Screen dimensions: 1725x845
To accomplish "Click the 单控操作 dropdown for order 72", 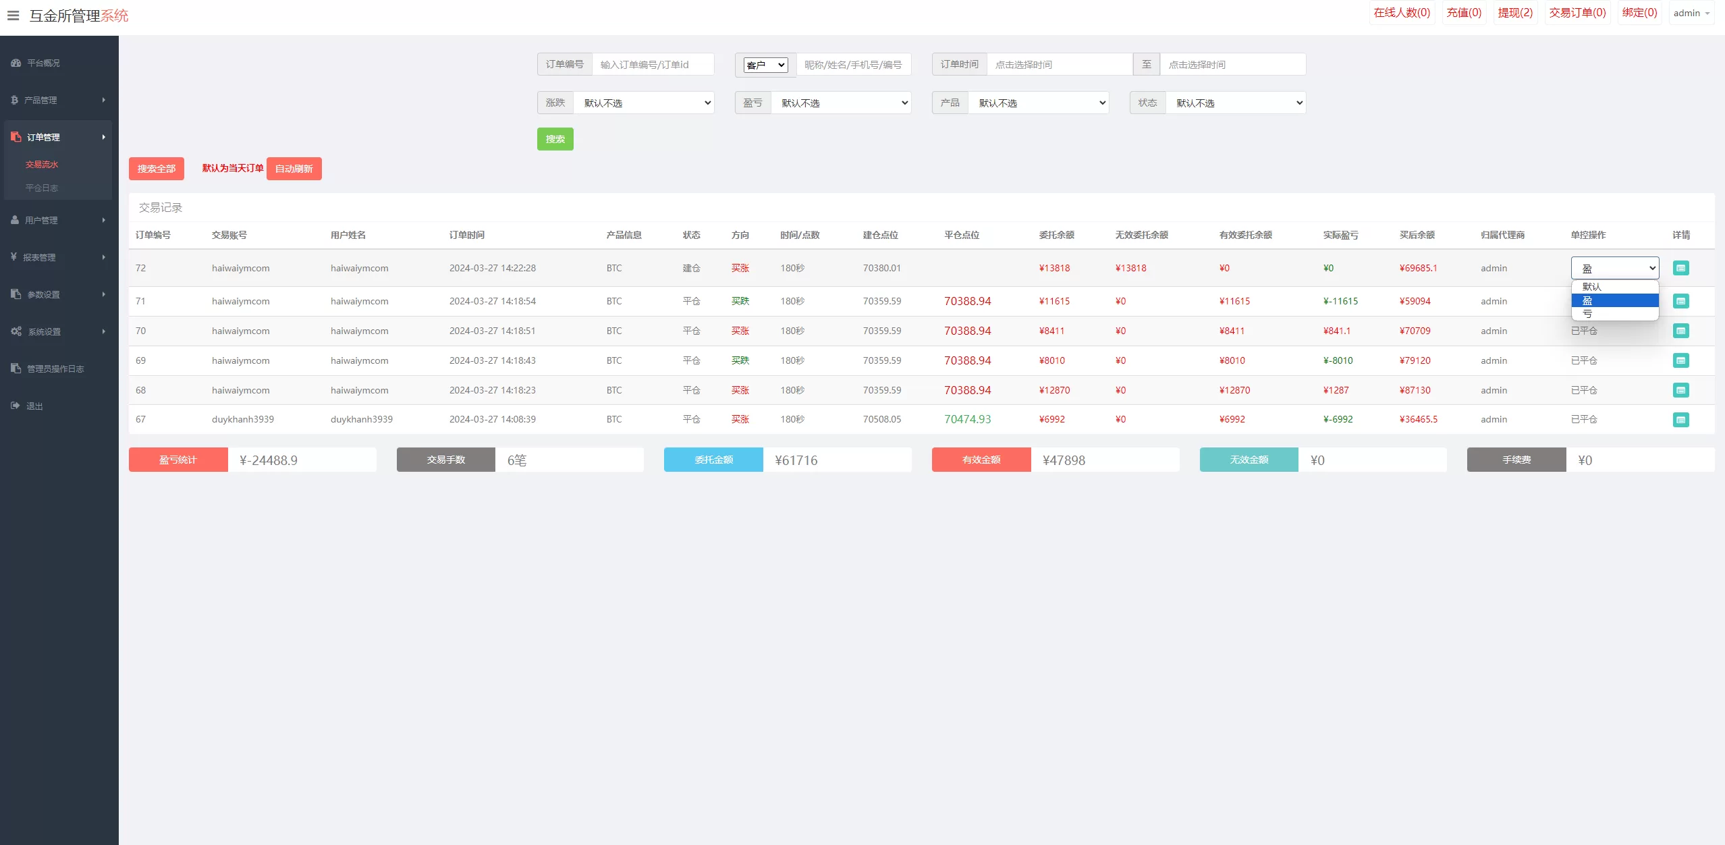I will 1614,268.
